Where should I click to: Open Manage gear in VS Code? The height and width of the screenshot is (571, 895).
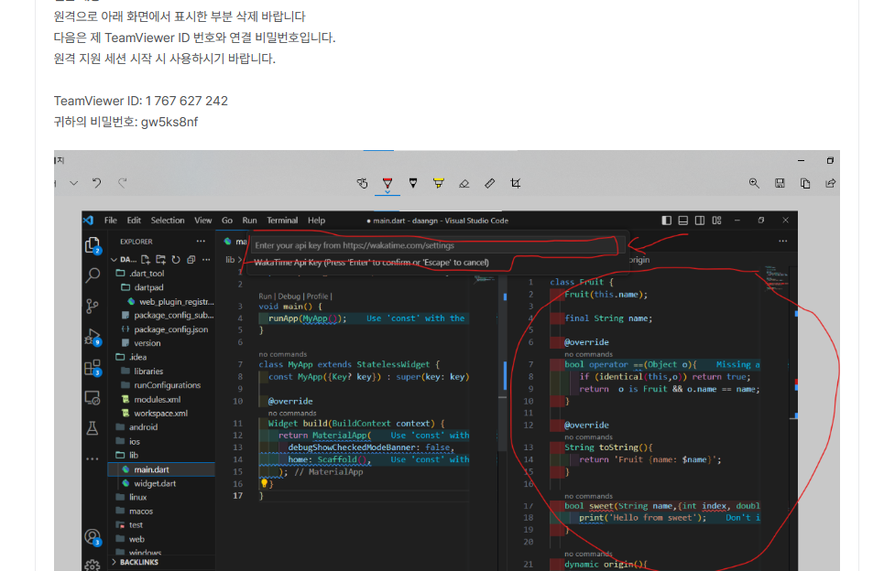tap(93, 565)
